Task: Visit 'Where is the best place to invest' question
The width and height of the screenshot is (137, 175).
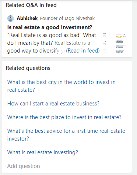Action: 64,117
